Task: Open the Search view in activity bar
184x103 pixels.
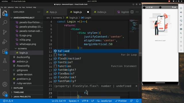Action: [x=5, y=22]
